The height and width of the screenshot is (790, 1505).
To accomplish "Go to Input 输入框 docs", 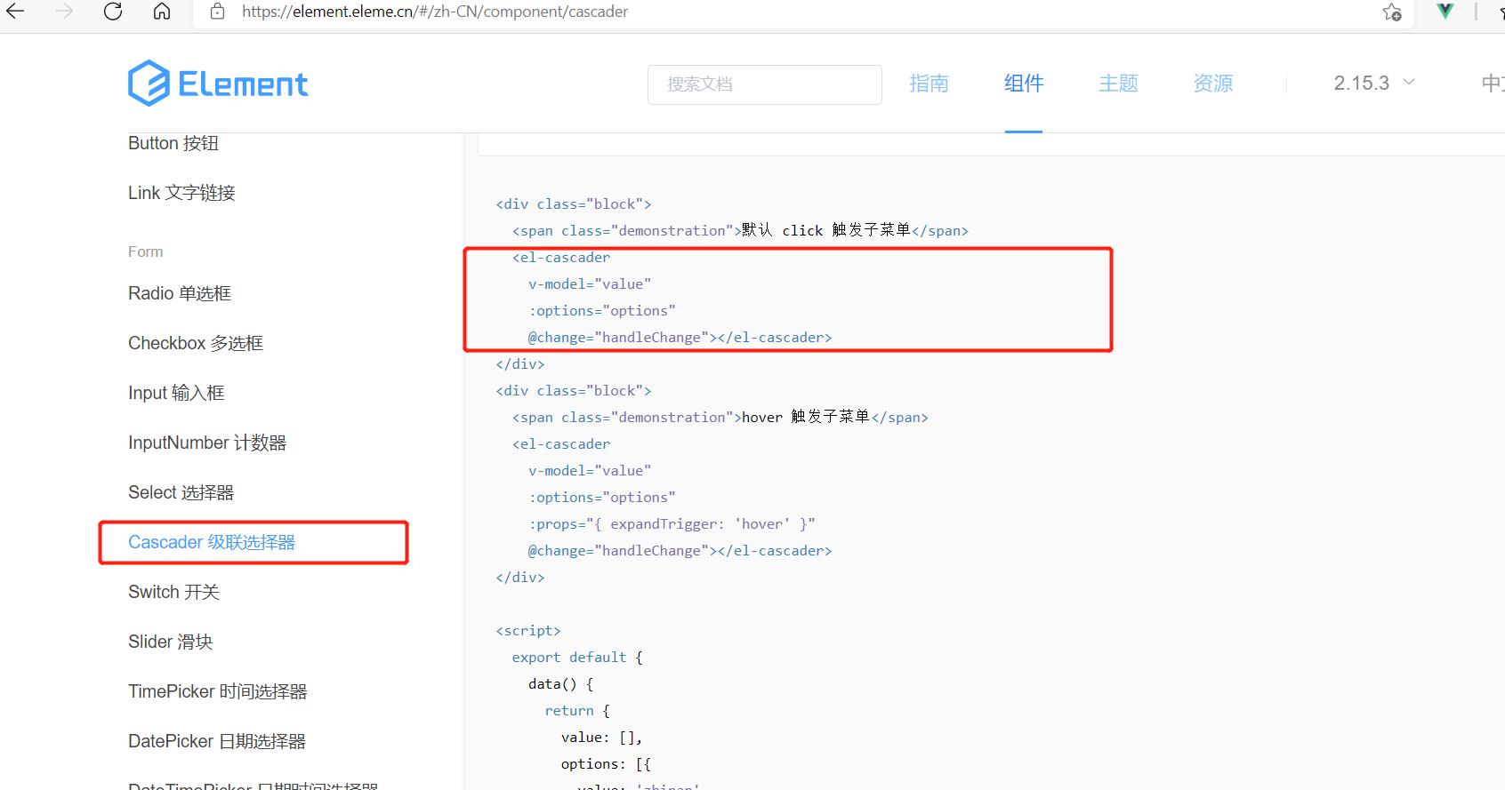I will 176,393.
